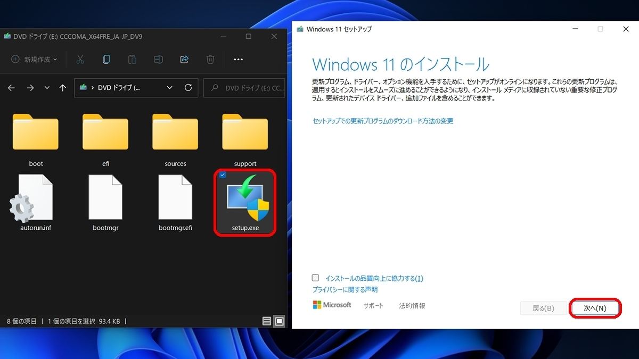Click the 1 個の項目を選択 93.4 KB status
Screen dimensions: 639x359
[84, 321]
